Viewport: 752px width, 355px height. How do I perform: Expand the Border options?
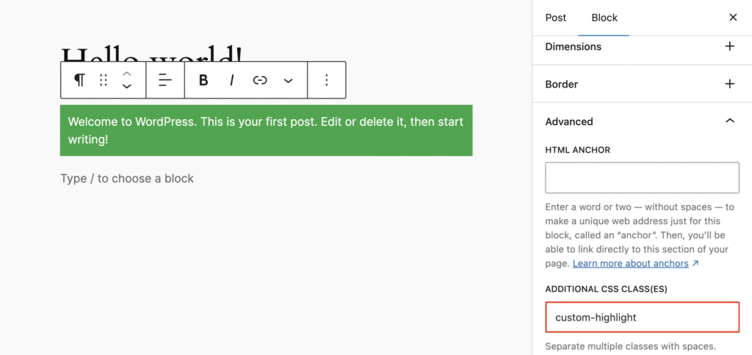coord(729,84)
